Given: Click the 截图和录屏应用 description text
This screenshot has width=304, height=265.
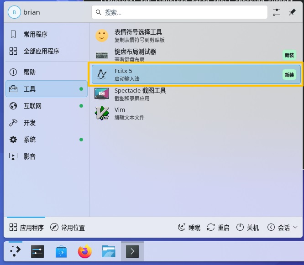Looking at the screenshot, I should coord(132,99).
